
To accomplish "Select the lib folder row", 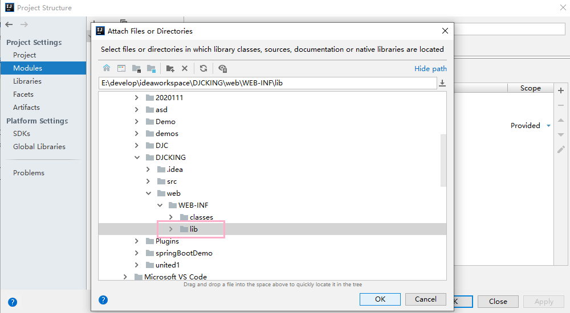I will click(272, 229).
